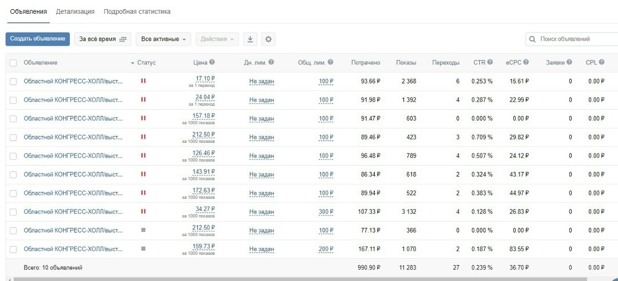Check the box for the 24.04 ₽ ad
The width and height of the screenshot is (618, 281).
pyautogui.click(x=13, y=101)
